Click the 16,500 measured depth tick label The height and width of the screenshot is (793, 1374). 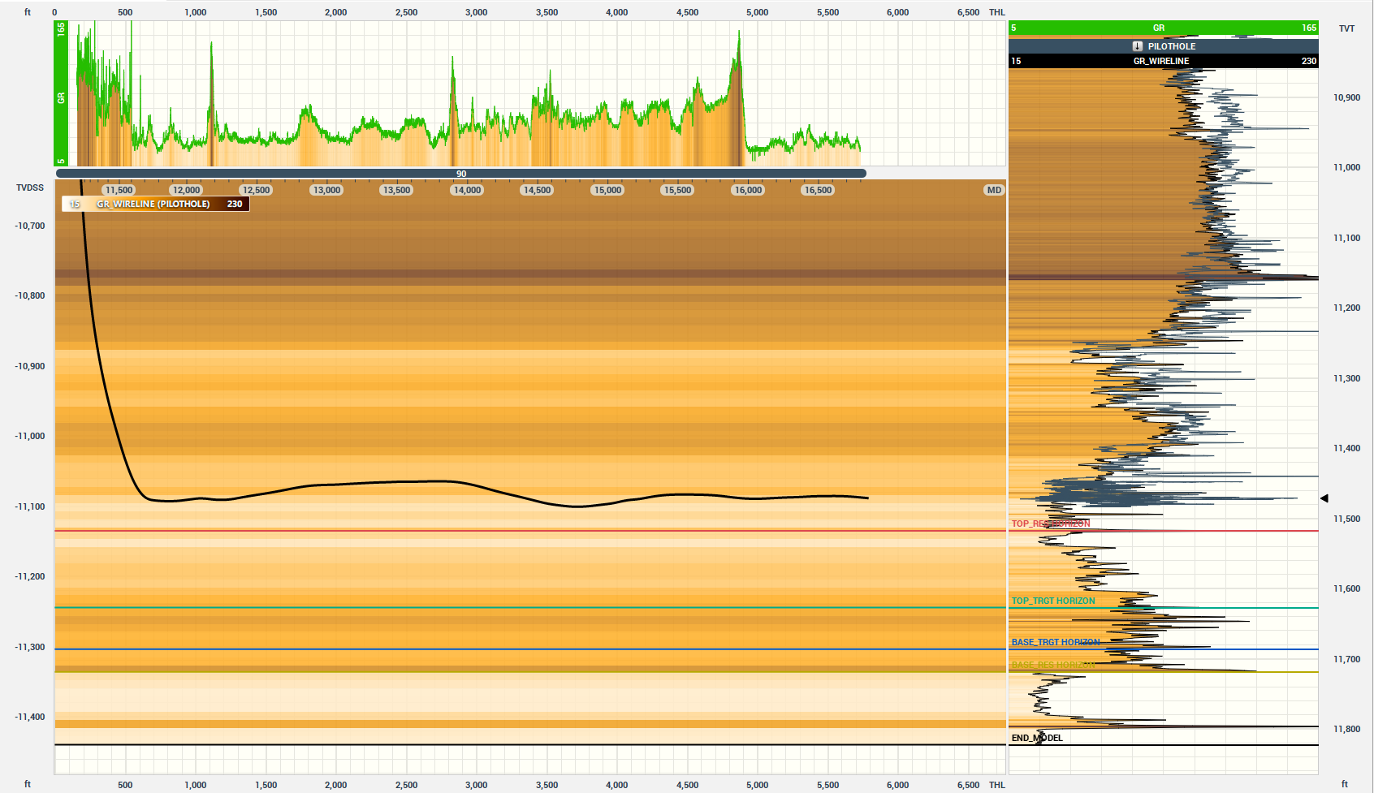818,190
